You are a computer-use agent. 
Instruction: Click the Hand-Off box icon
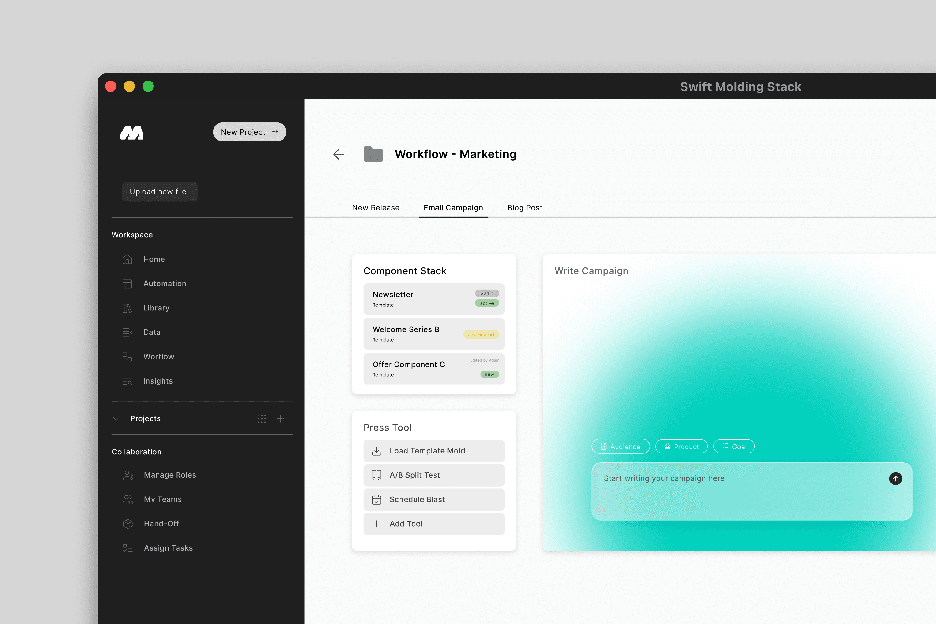[x=128, y=524]
